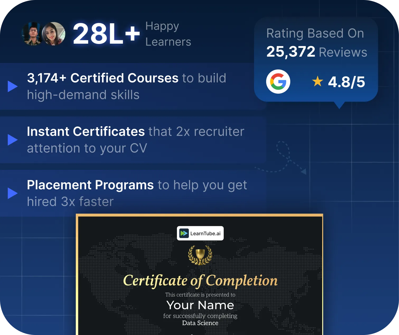
Task: Select the male learner avatar with glasses
Action: [x=32, y=34]
